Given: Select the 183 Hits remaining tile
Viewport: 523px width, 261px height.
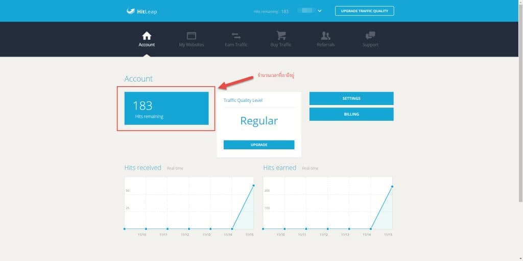Looking at the screenshot, I should coord(167,108).
